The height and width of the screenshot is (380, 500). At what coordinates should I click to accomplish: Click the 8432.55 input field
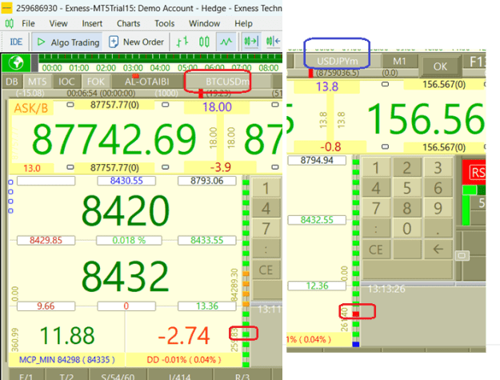[317, 220]
